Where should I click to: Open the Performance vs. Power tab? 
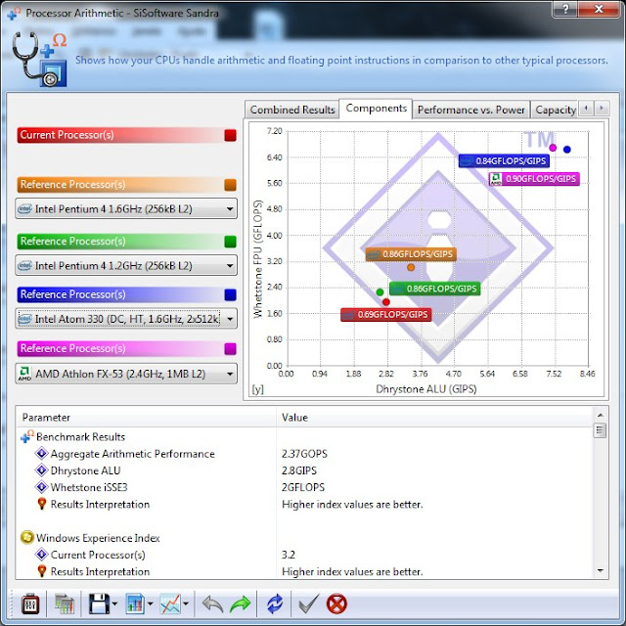(471, 110)
